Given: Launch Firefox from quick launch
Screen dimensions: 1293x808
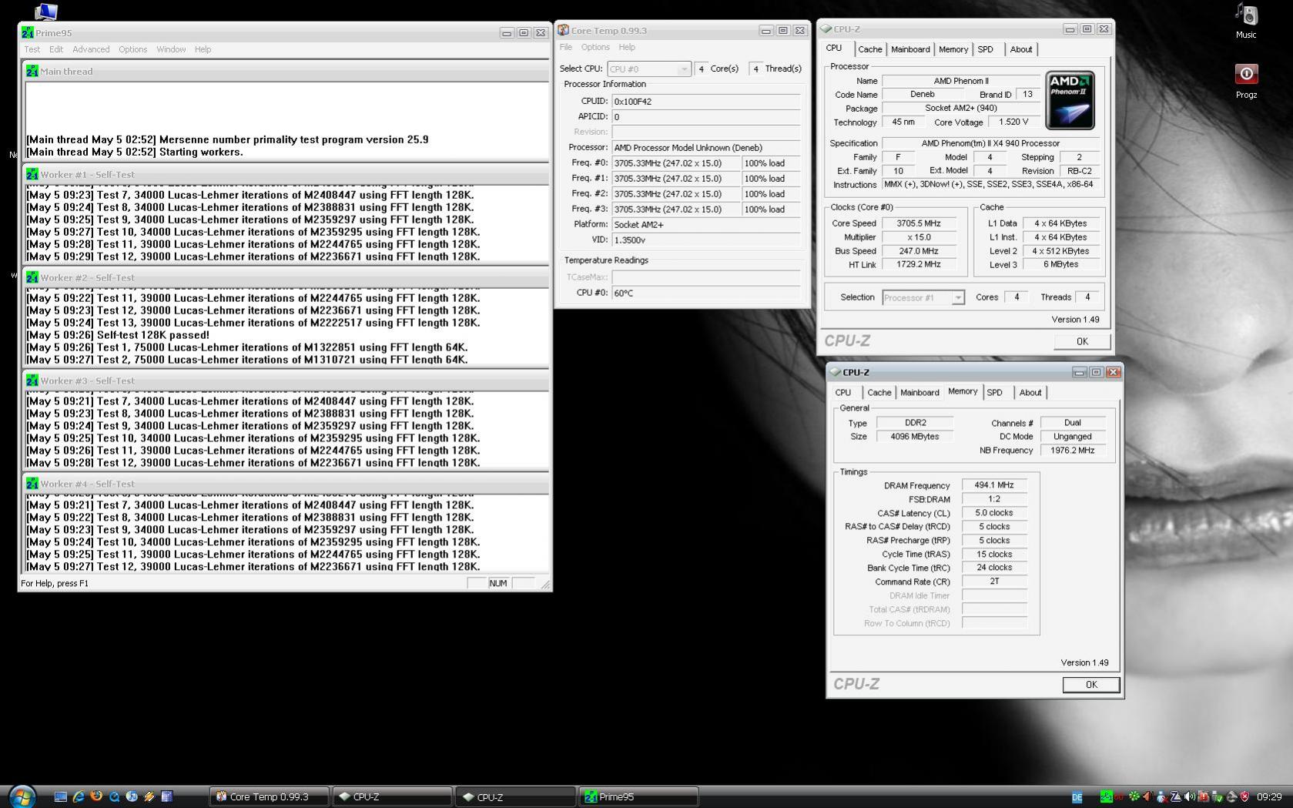Looking at the screenshot, I should point(96,796).
